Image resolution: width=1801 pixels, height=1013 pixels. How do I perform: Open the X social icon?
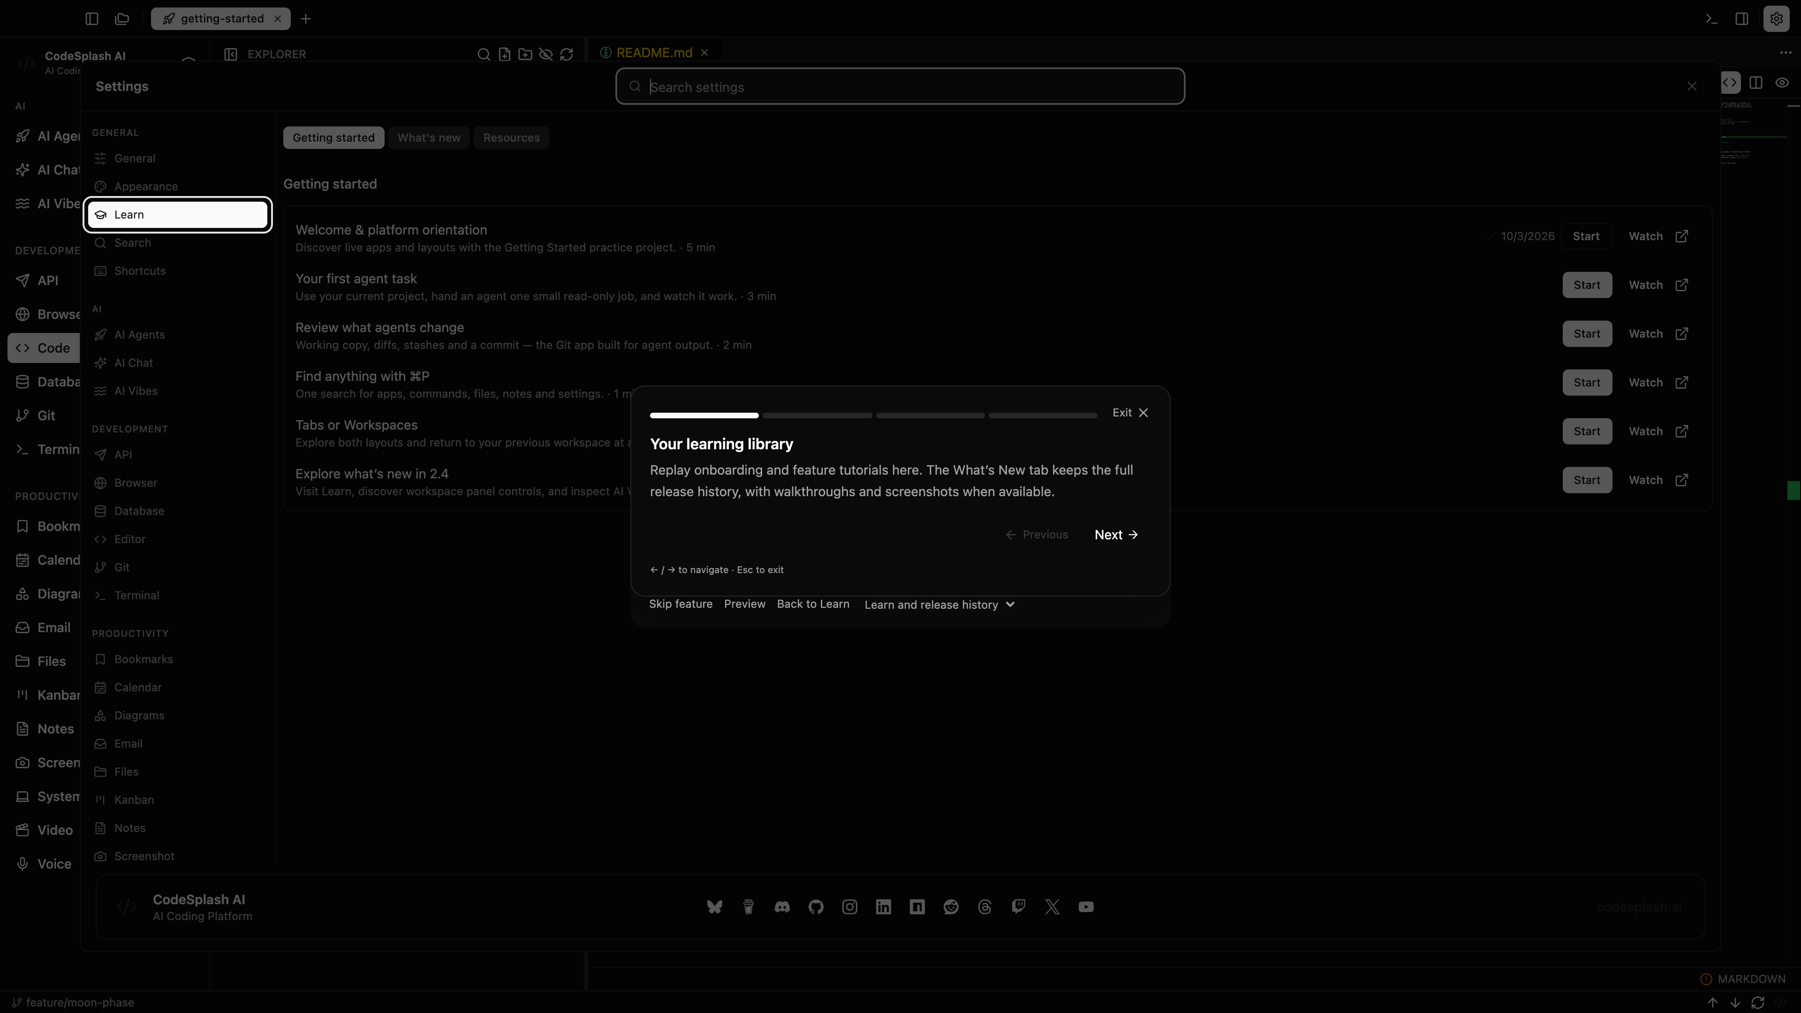[1052, 907]
